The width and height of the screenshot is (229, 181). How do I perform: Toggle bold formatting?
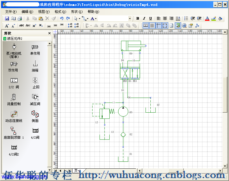point(138,18)
